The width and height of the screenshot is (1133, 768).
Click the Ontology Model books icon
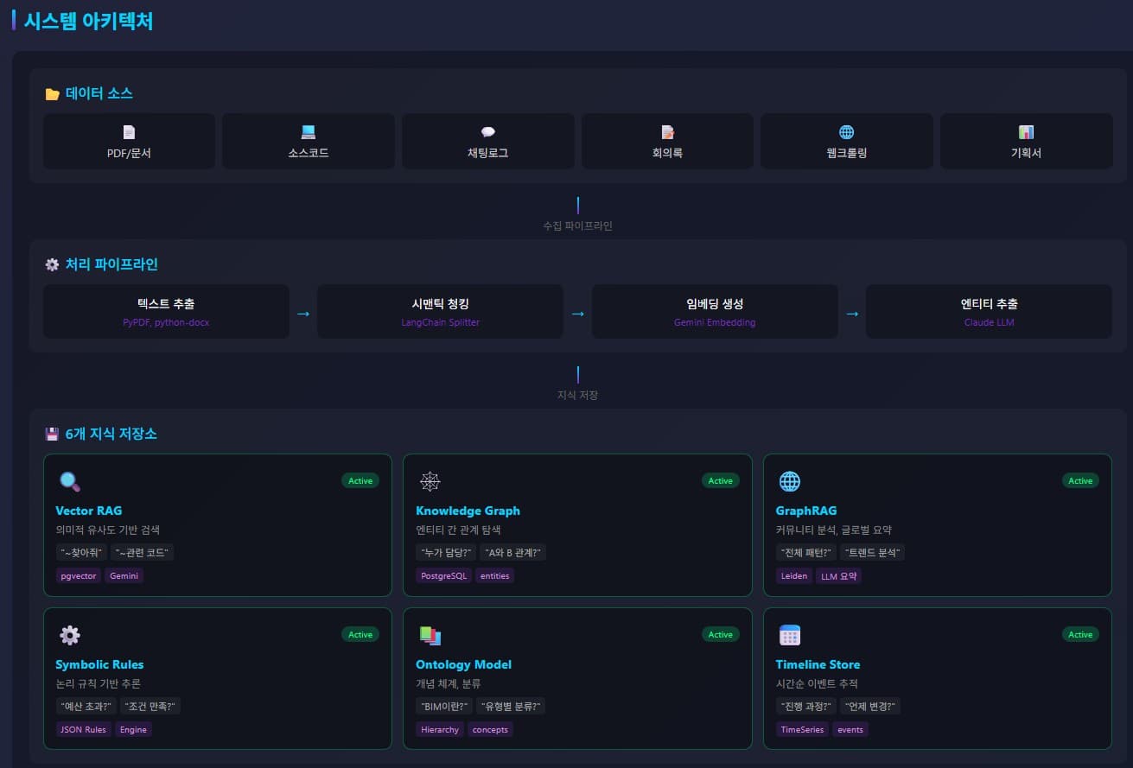pos(430,636)
